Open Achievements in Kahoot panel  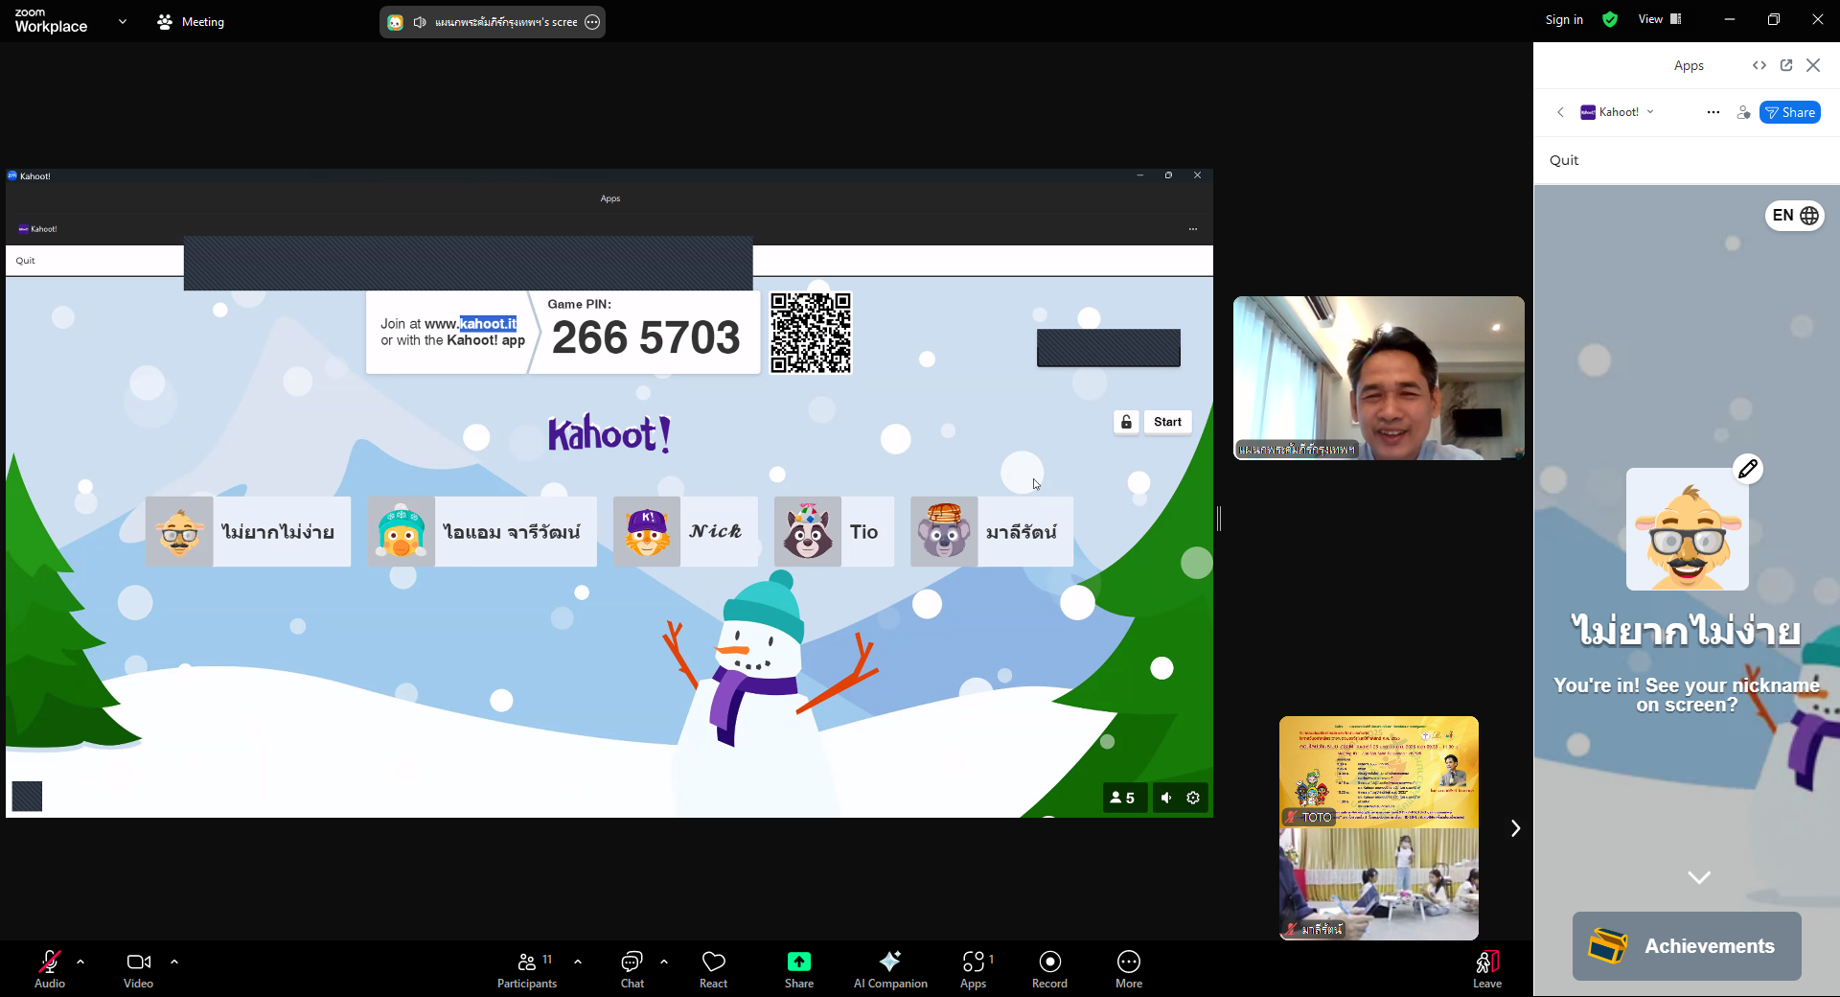coord(1687,946)
